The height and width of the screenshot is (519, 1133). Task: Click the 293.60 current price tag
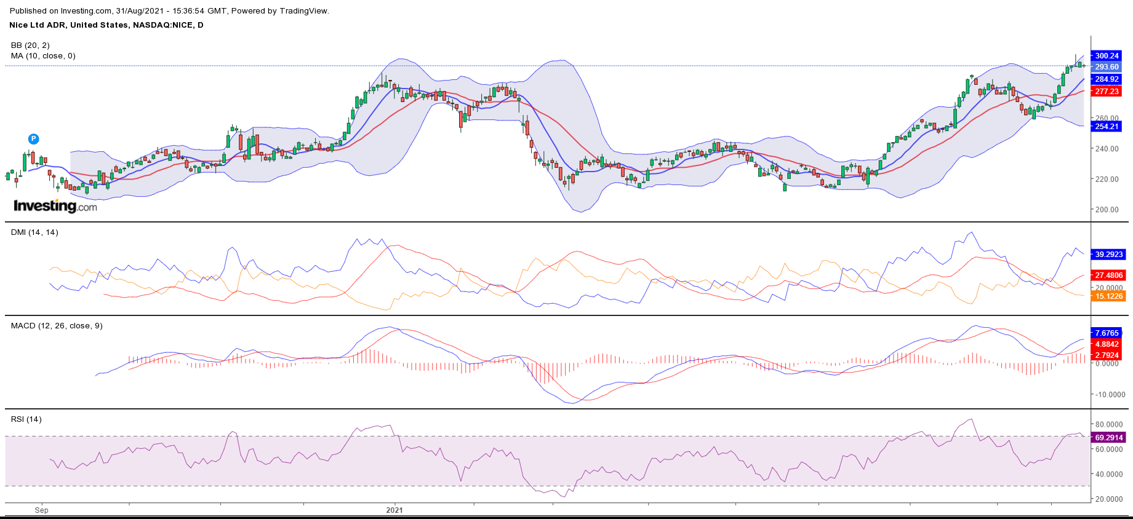click(x=1107, y=67)
